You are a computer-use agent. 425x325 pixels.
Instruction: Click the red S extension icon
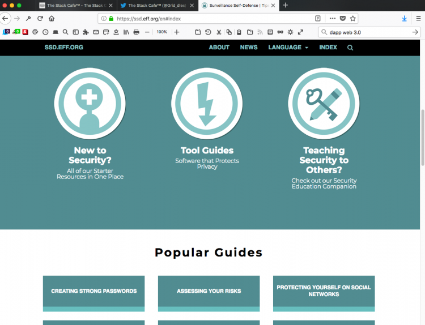(x=25, y=32)
